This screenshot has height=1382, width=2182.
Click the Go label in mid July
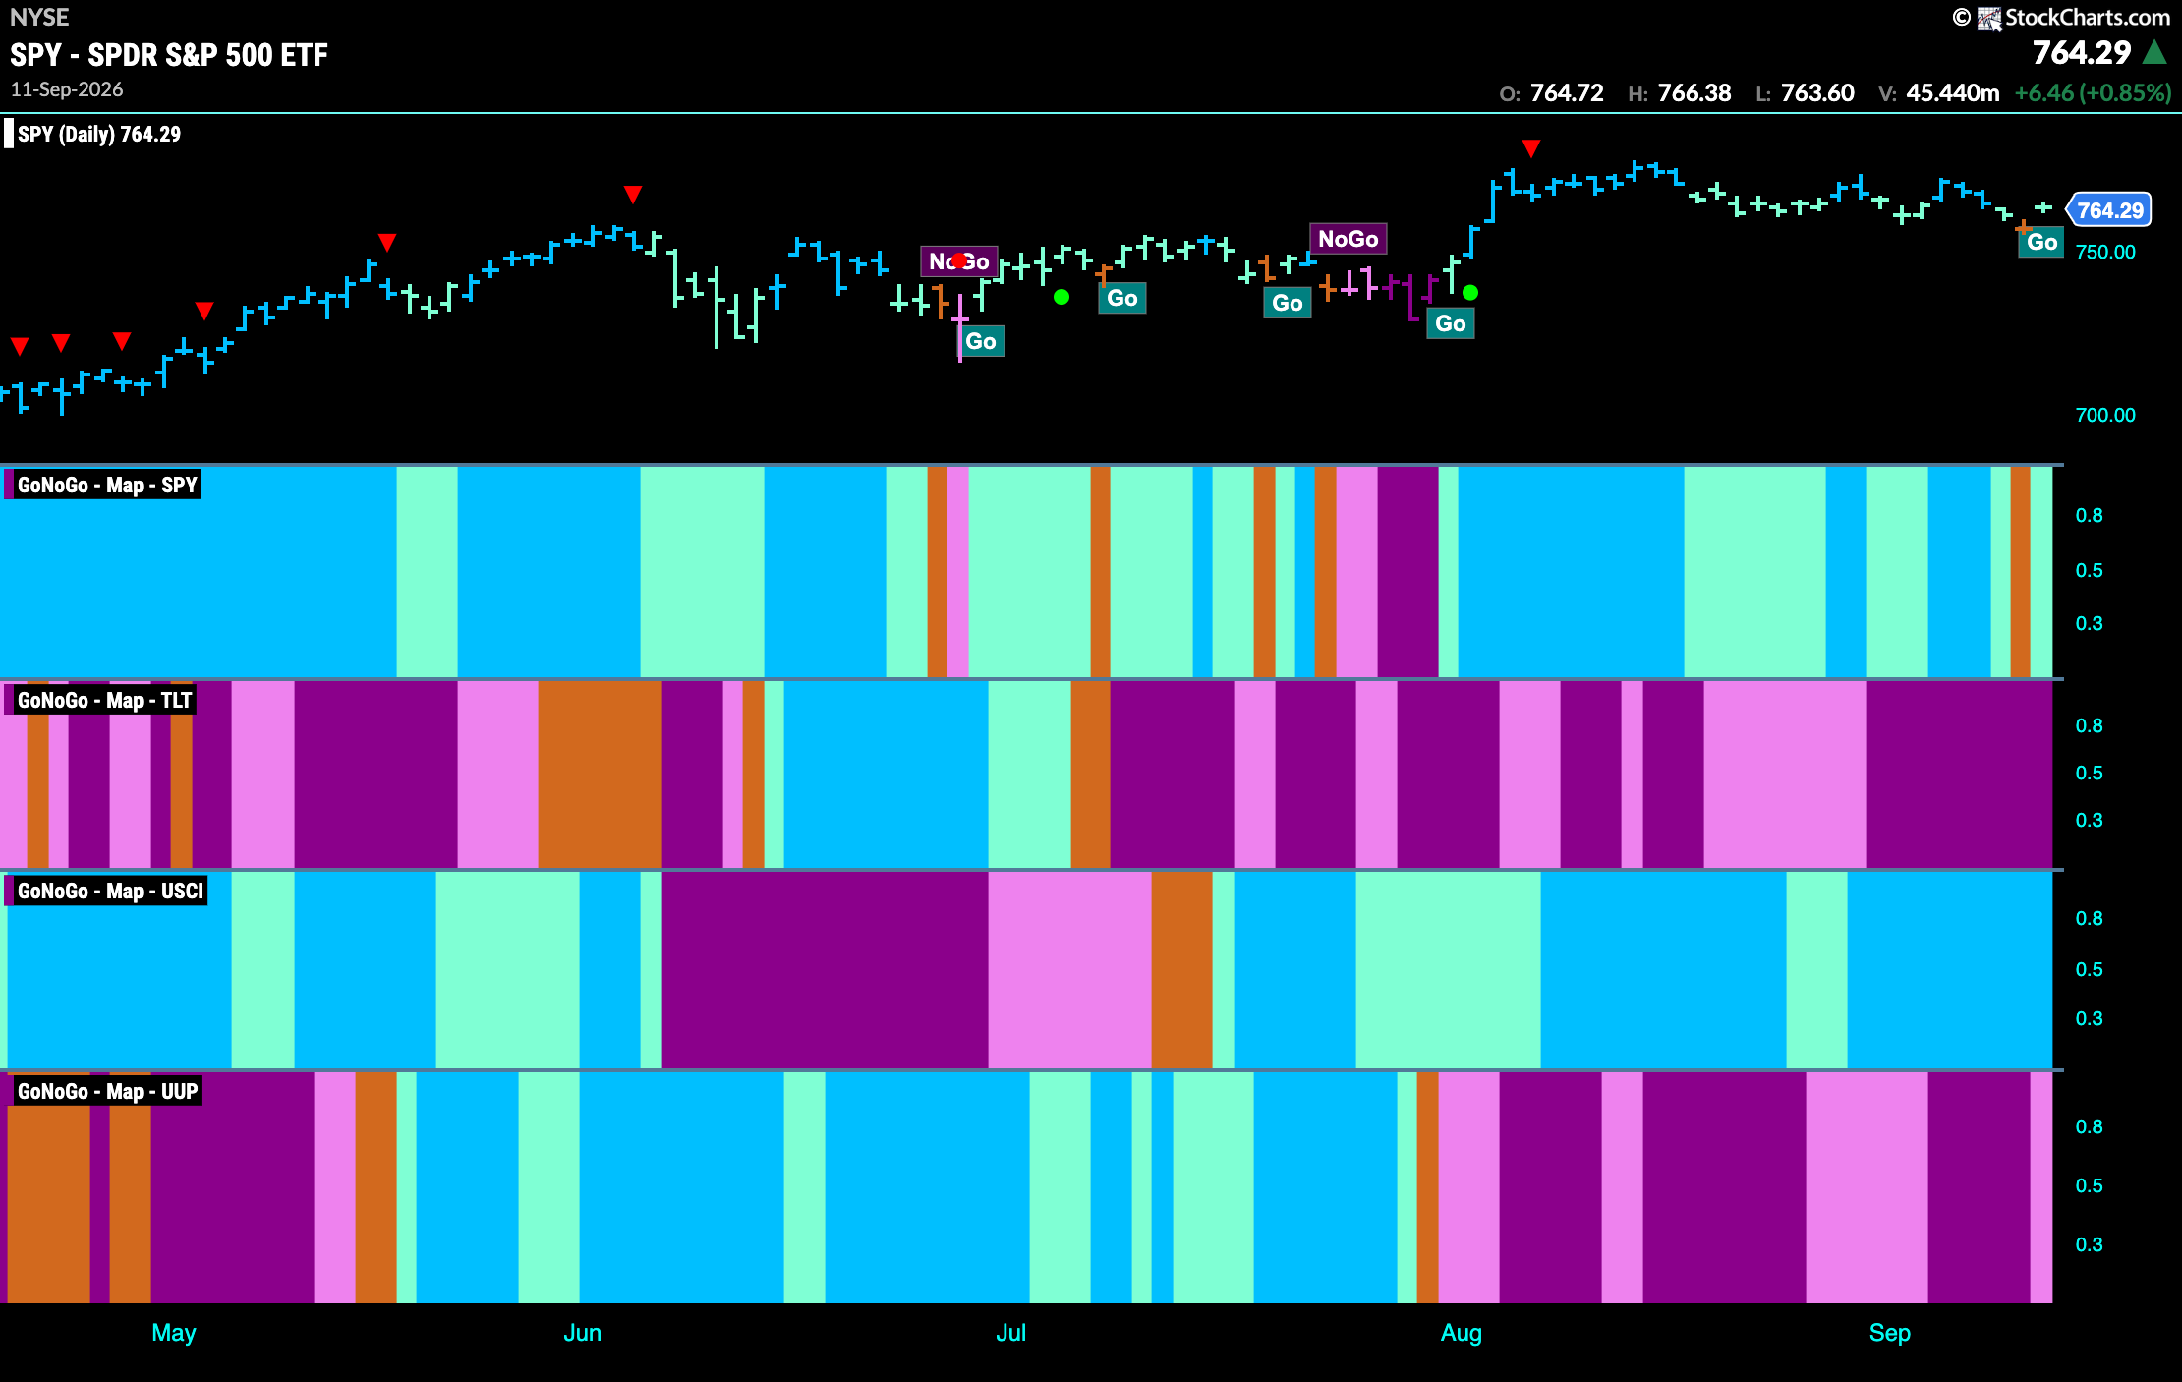(1288, 303)
